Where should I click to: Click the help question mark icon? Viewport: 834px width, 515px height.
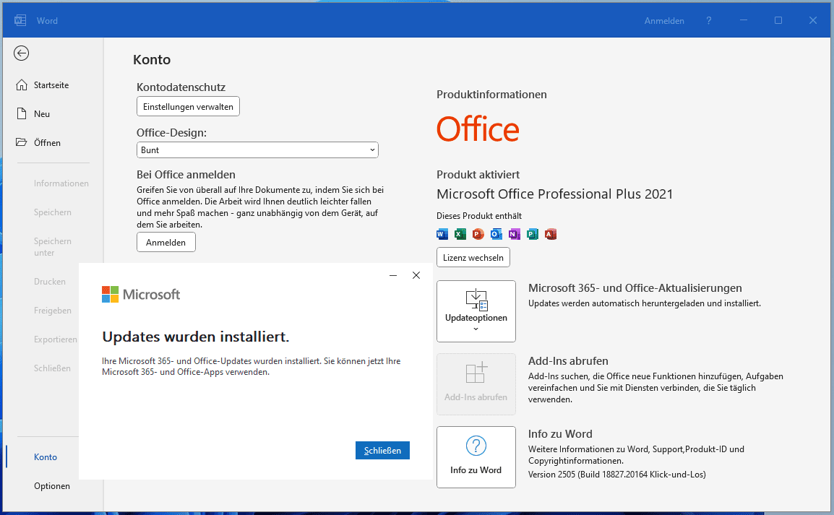click(709, 21)
